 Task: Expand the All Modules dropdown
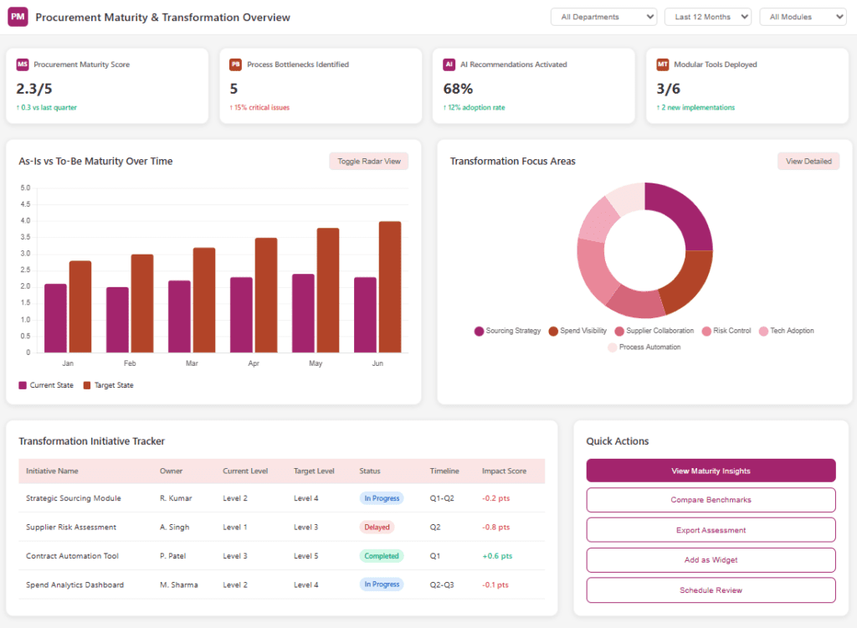click(803, 17)
